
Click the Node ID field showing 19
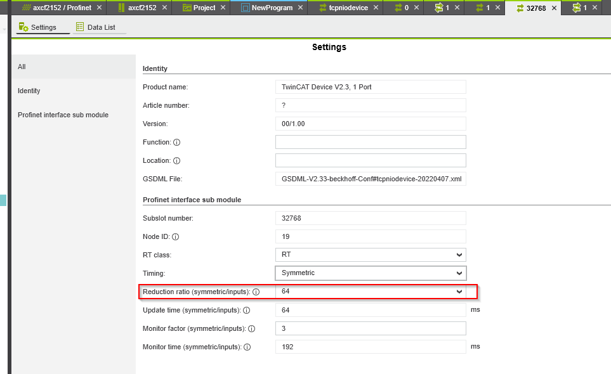371,236
